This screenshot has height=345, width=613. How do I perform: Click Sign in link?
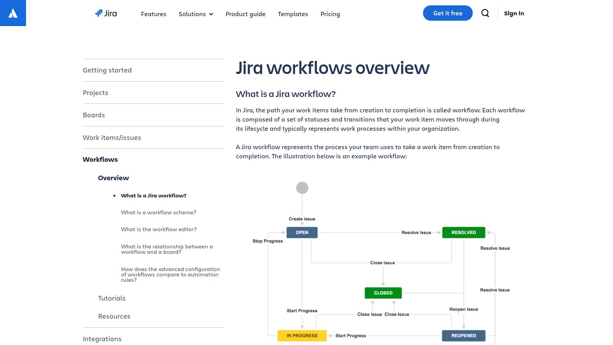pyautogui.click(x=514, y=13)
